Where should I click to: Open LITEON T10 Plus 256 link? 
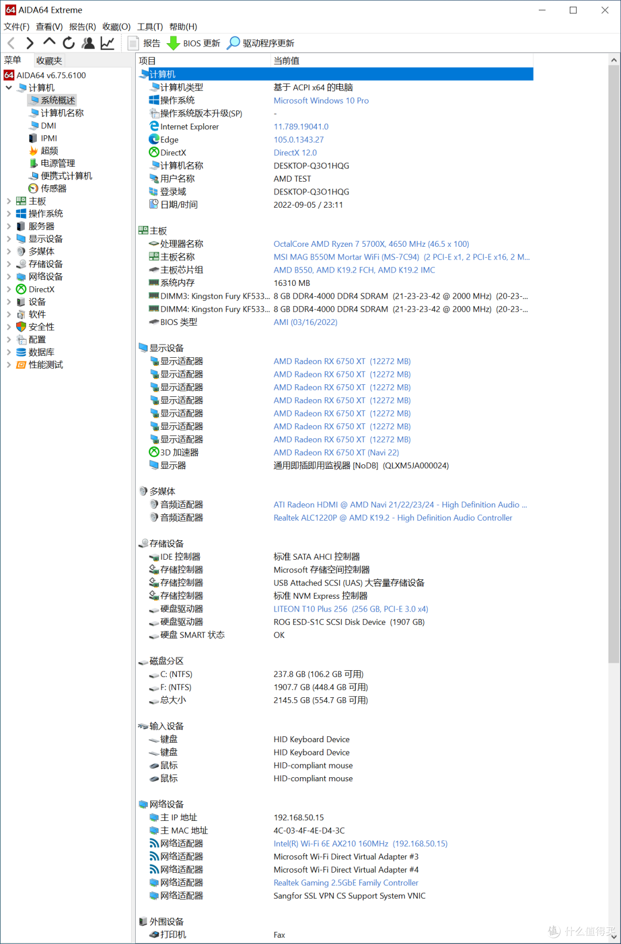coord(351,609)
